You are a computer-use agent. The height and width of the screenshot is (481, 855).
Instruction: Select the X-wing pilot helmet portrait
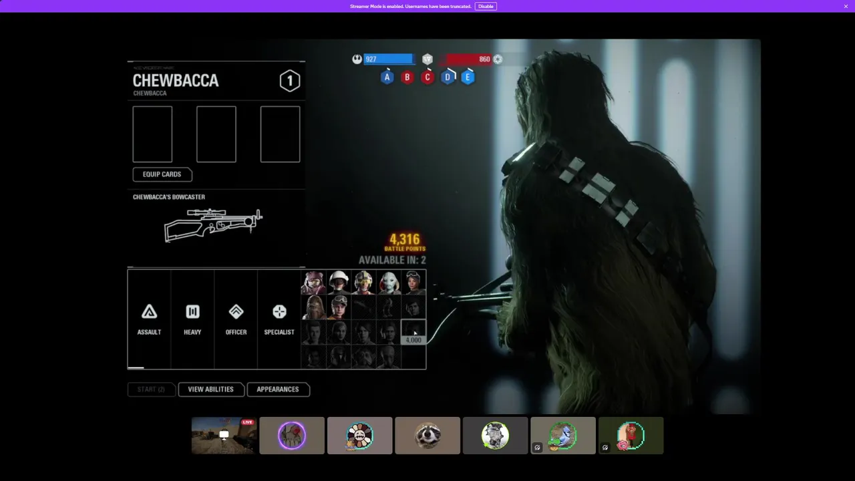[x=363, y=283]
